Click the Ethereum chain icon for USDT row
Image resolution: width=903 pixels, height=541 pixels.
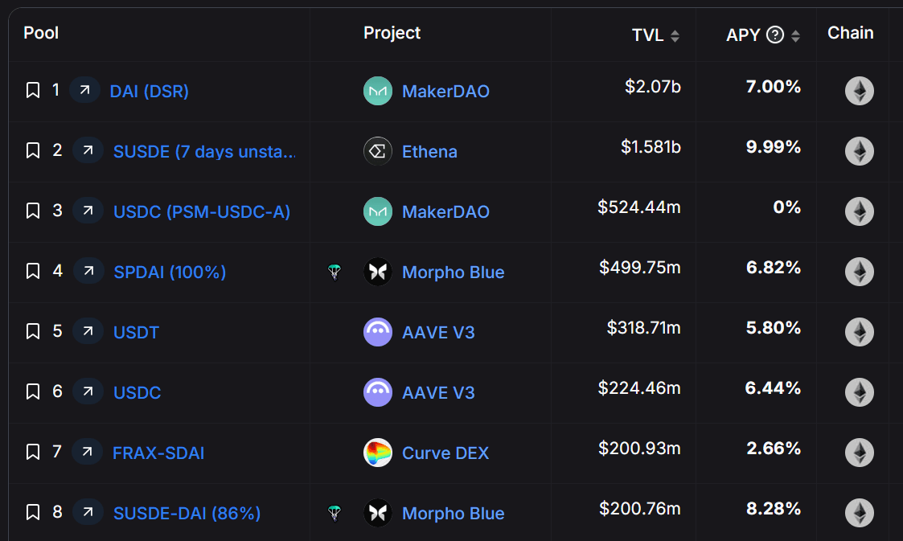tap(859, 332)
